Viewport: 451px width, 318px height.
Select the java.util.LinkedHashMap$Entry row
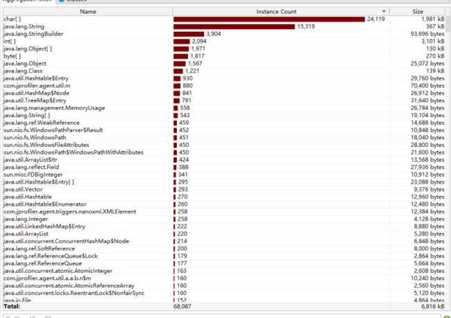[224, 227]
